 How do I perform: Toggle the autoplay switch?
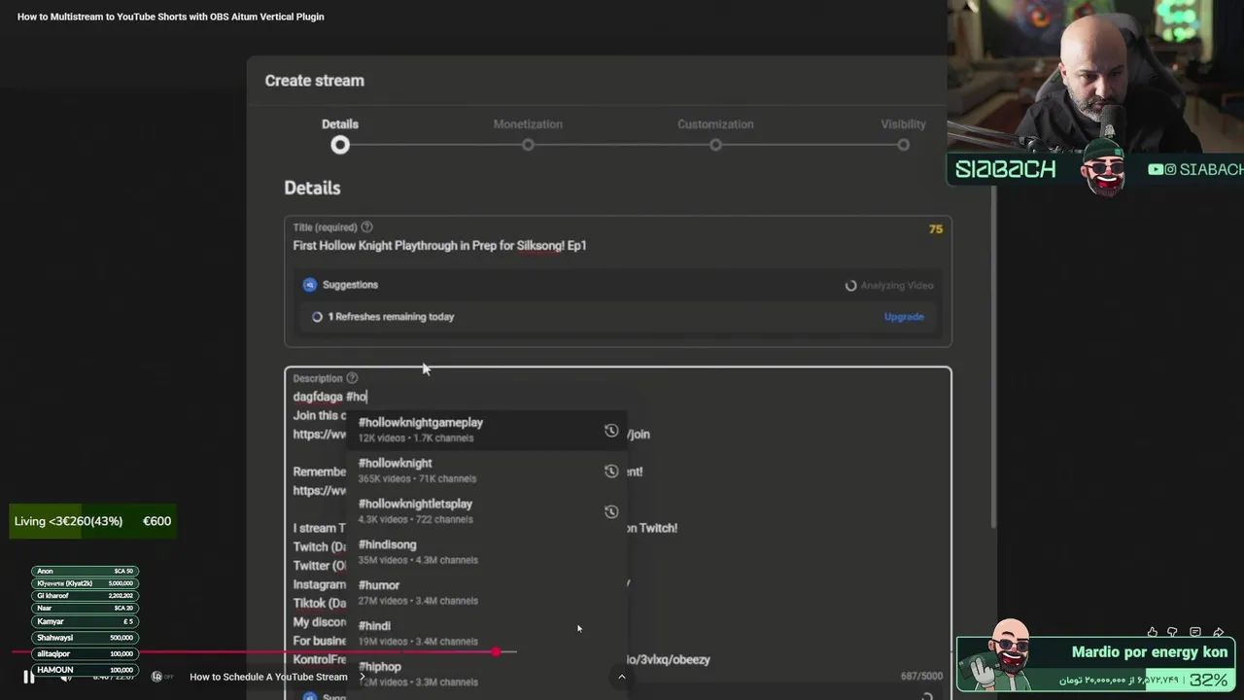coord(161,677)
